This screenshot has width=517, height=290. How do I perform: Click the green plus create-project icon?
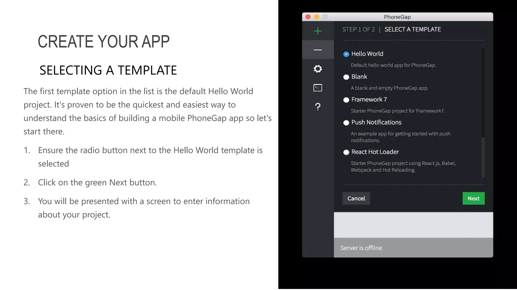[x=318, y=31]
